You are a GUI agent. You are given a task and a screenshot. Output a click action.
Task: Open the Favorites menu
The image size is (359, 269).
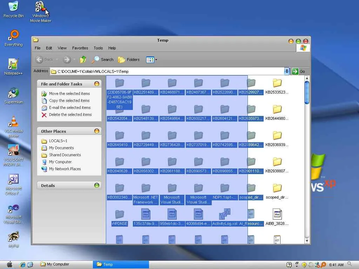point(80,48)
